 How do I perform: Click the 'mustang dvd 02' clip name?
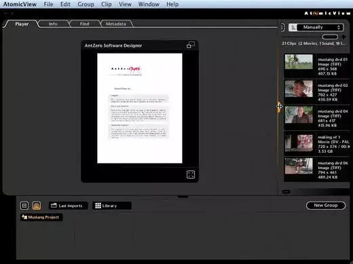333,86
